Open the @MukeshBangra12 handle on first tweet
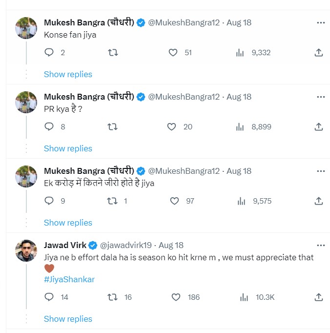Viewport: 330px width, 333px height. pos(185,22)
